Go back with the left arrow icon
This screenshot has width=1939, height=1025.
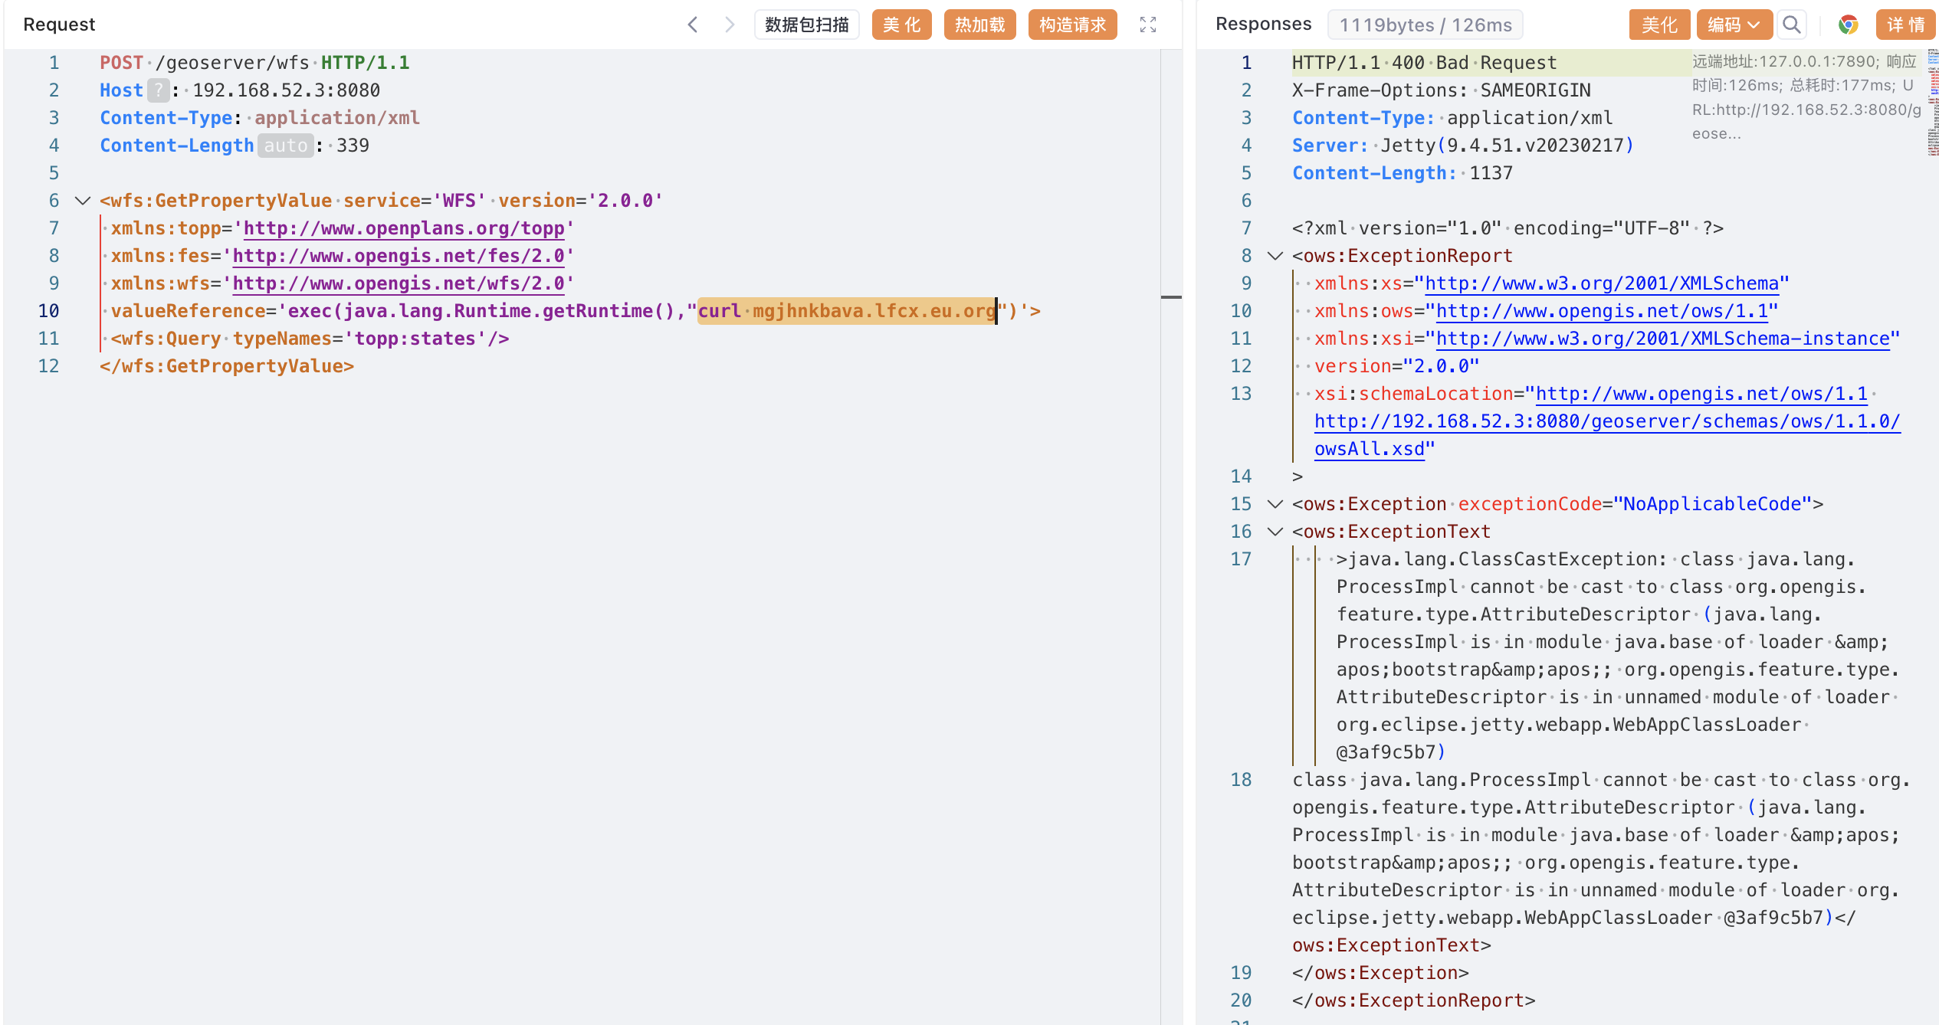tap(692, 25)
